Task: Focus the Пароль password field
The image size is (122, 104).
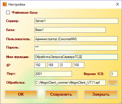Action: tap(76, 48)
